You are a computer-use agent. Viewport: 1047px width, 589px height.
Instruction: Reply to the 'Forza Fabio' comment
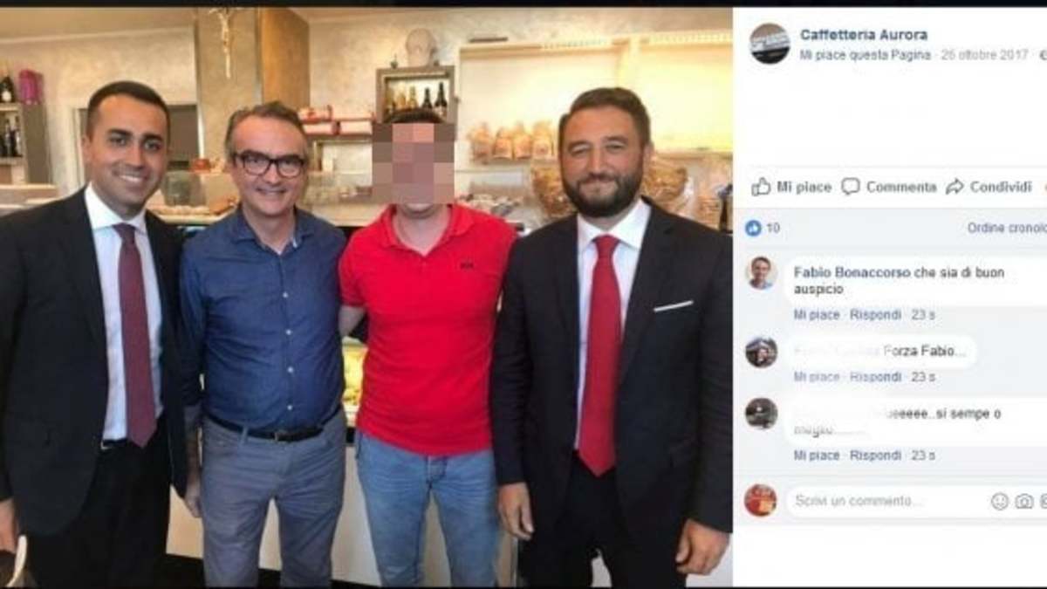pyautogui.click(x=875, y=377)
